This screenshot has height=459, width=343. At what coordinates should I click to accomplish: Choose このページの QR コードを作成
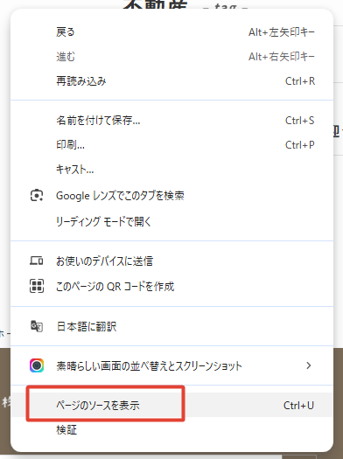(x=172, y=286)
